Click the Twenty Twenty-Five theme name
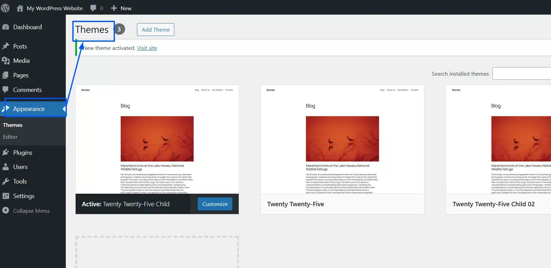This screenshot has width=551, height=268. [x=296, y=204]
